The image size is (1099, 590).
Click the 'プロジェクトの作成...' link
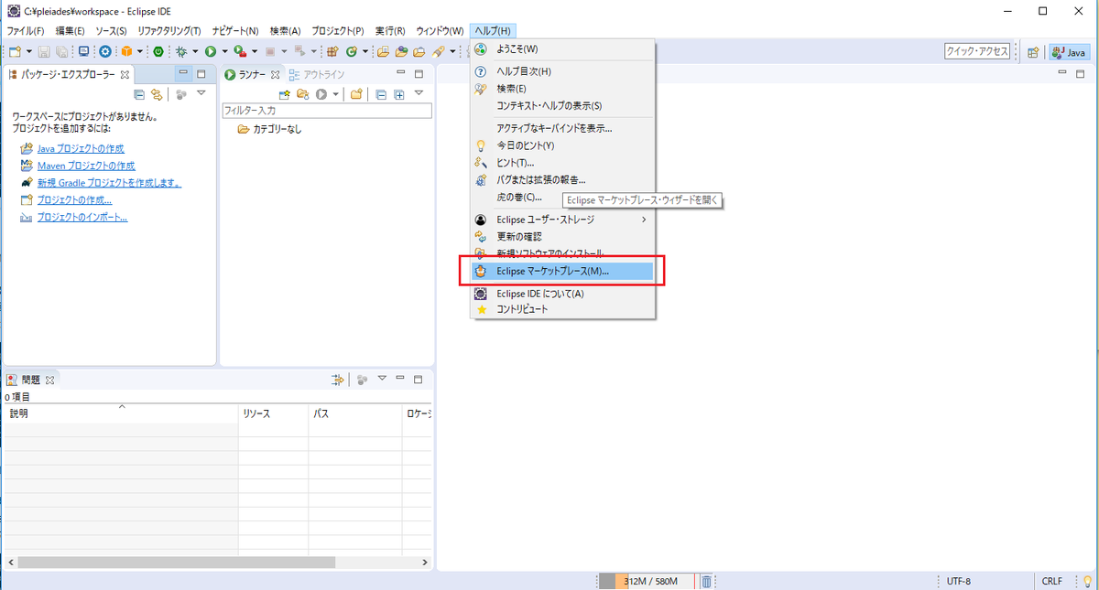click(x=75, y=200)
